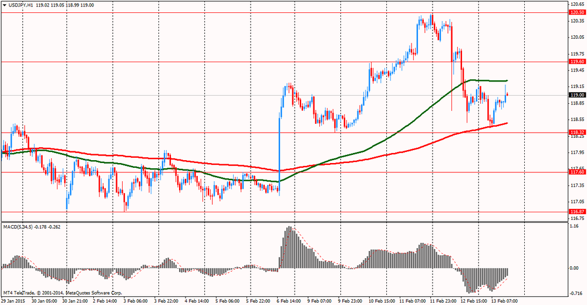Click the black 119.00 current price tag

[576, 95]
